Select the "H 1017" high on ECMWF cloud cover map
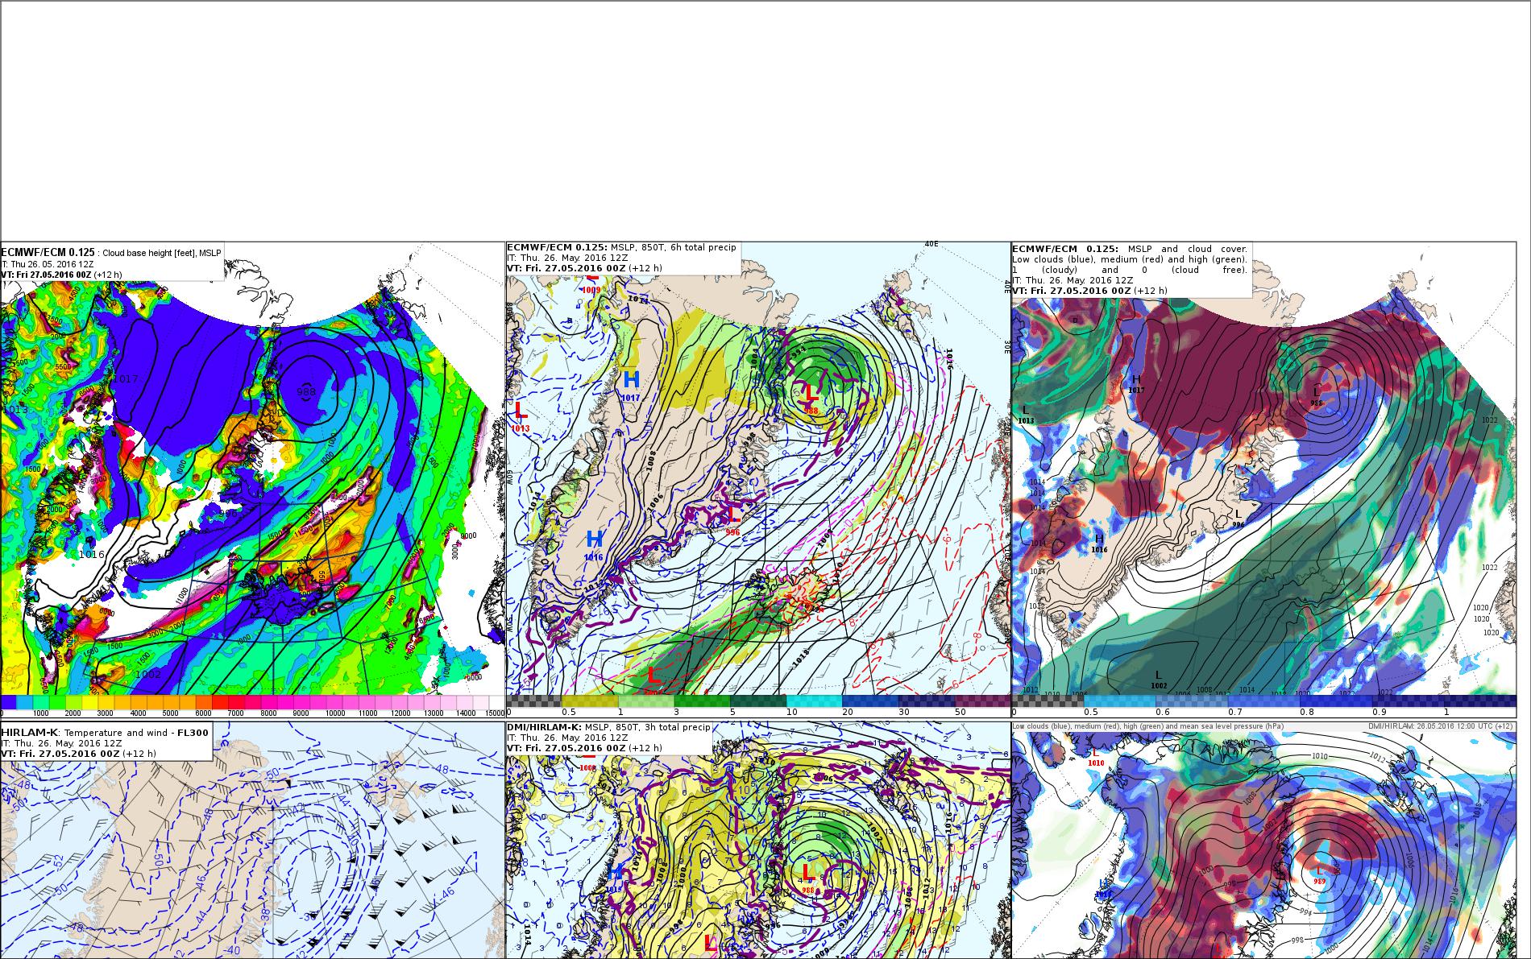1531x959 pixels. (x=1136, y=384)
